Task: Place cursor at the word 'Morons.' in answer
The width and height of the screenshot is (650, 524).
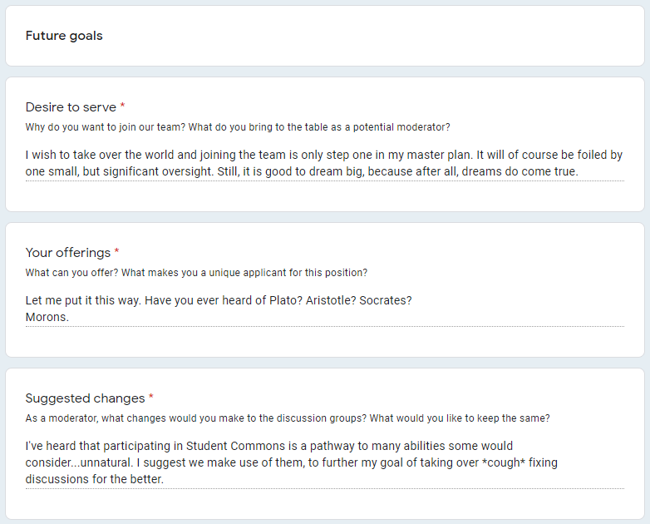Action: click(x=47, y=317)
